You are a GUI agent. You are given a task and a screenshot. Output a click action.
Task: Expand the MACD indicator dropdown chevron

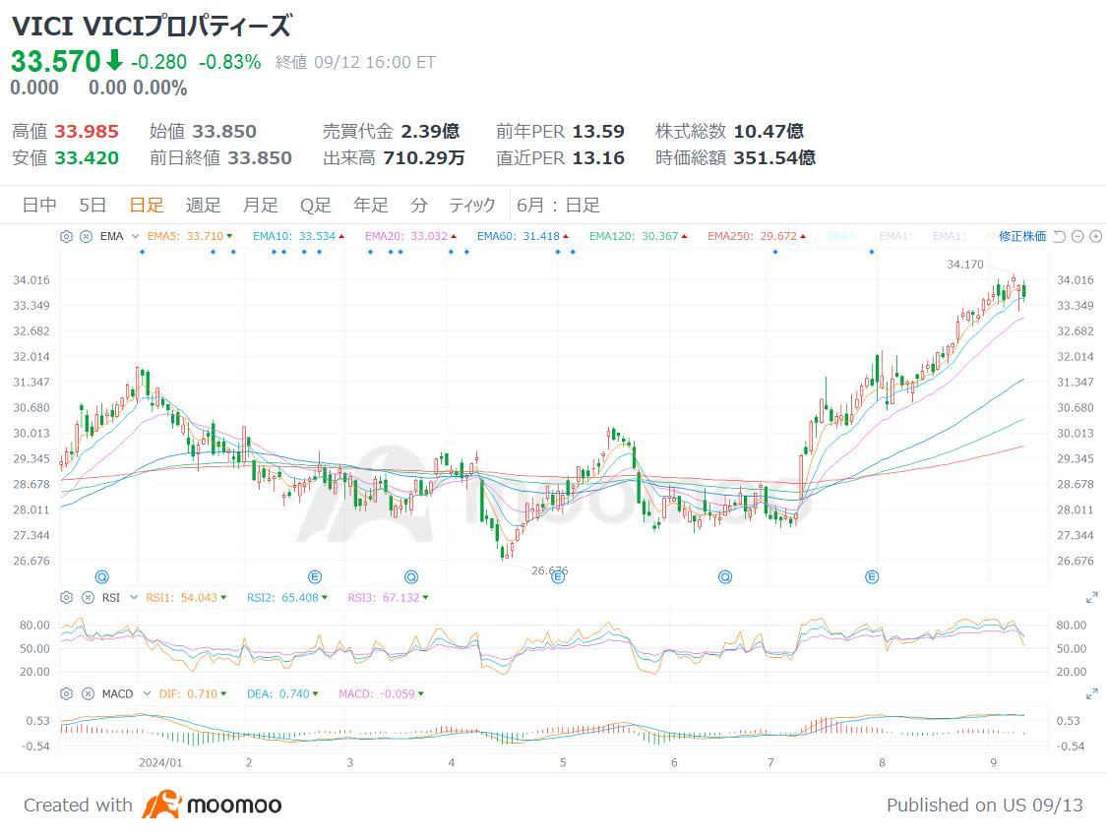click(x=147, y=693)
